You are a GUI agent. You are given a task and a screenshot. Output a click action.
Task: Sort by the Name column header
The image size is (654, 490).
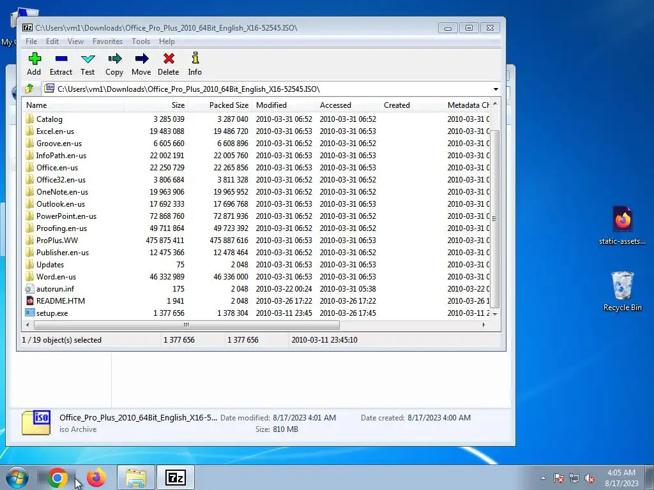73,105
